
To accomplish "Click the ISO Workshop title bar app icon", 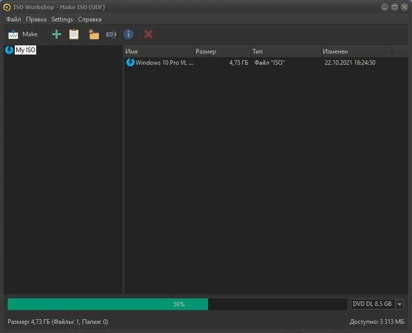I will click(x=7, y=7).
